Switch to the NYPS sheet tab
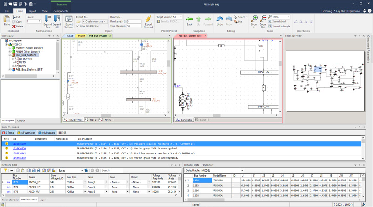The image size is (373, 207). pyautogui.click(x=107, y=120)
